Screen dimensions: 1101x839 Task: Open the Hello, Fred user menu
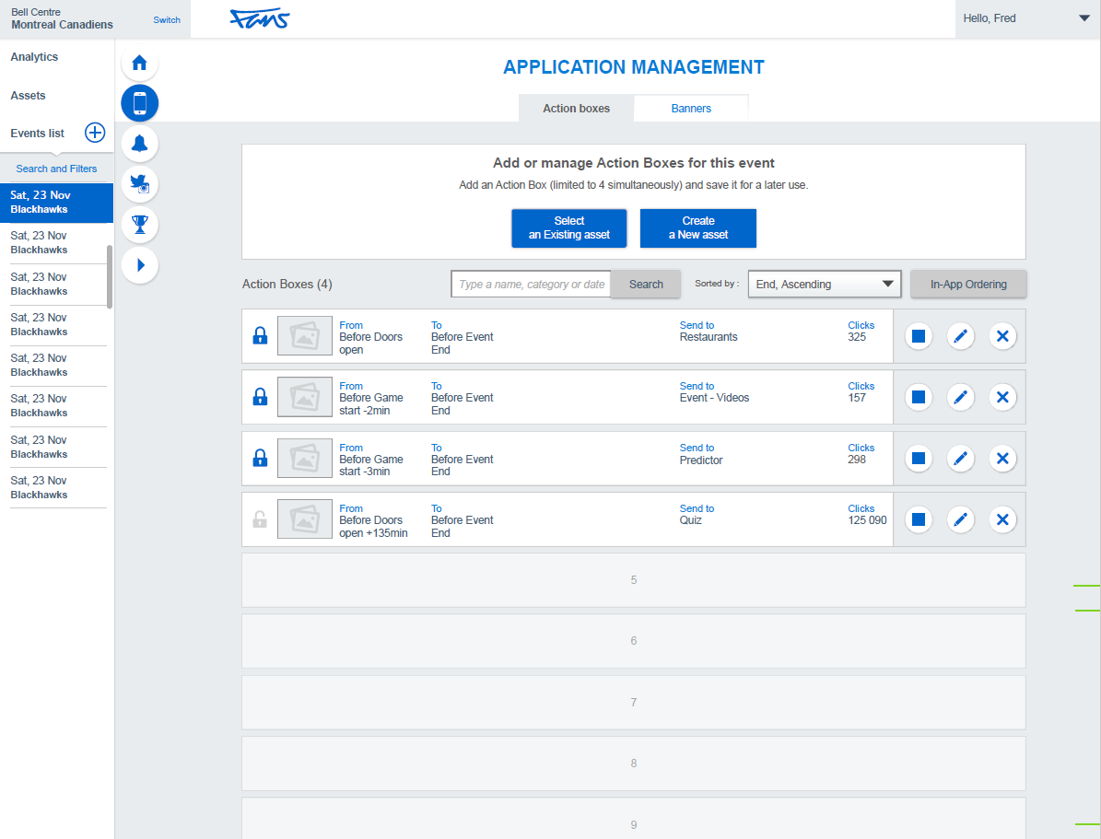(1027, 18)
